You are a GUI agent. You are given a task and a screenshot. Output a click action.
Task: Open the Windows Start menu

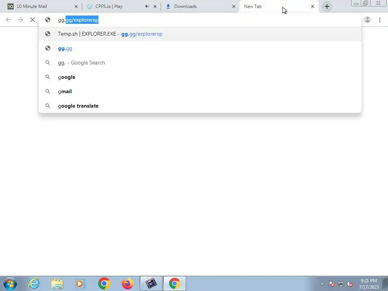tap(10, 283)
